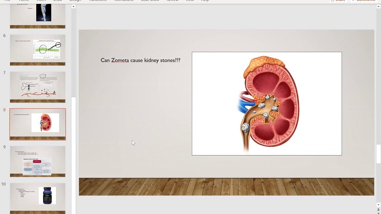Select slide 6 thumbnail with calcium chart

38,50
